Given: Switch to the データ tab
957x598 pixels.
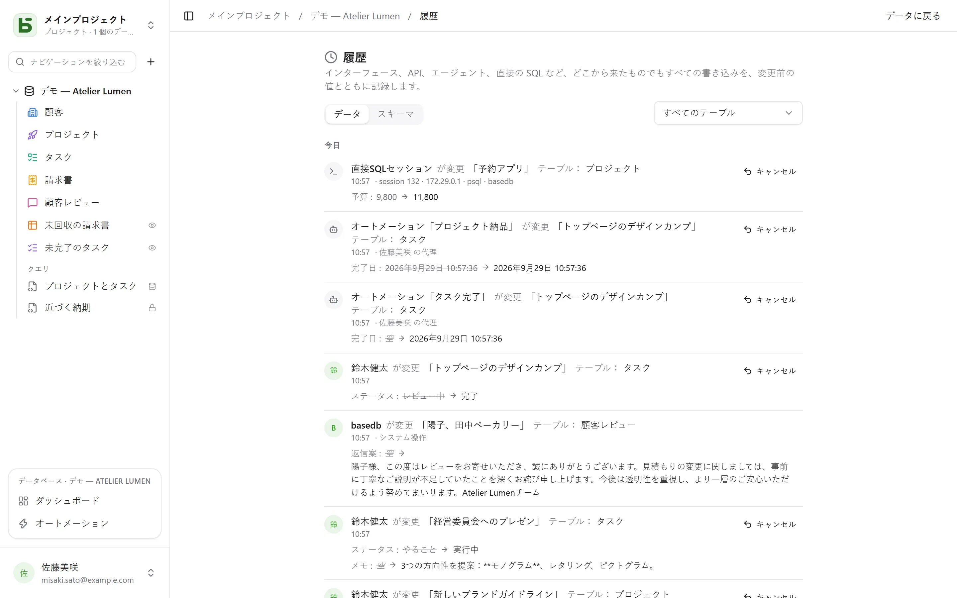Looking at the screenshot, I should click(347, 114).
